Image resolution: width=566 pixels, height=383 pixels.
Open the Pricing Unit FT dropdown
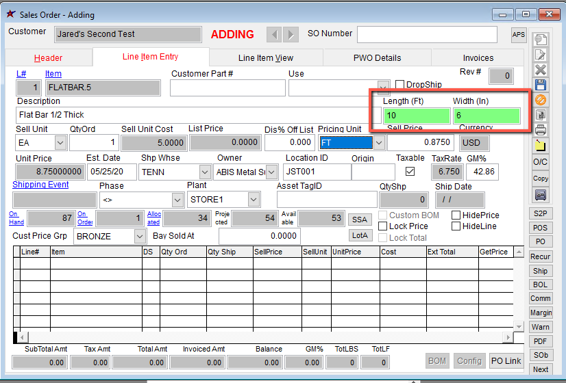[x=379, y=142]
